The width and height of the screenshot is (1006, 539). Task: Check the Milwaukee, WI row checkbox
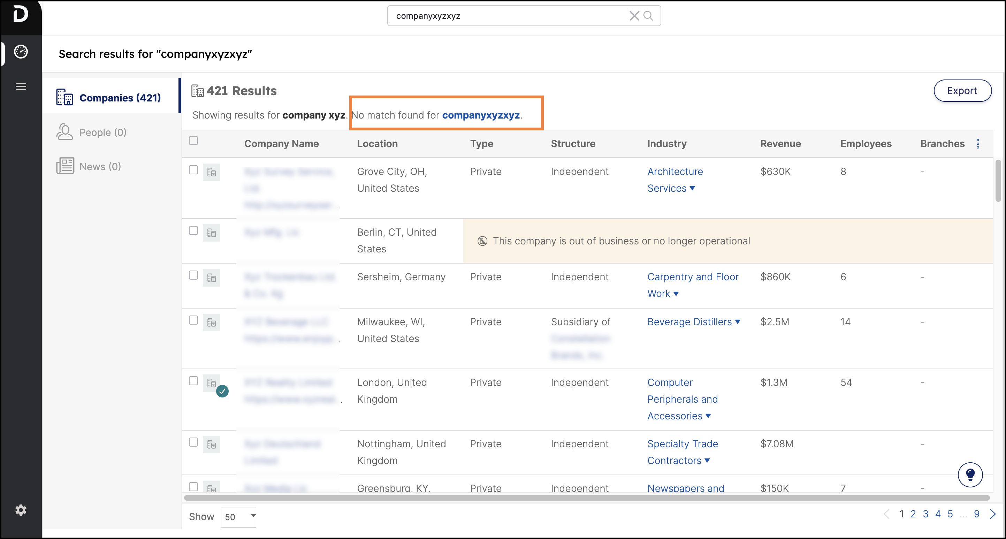(193, 320)
